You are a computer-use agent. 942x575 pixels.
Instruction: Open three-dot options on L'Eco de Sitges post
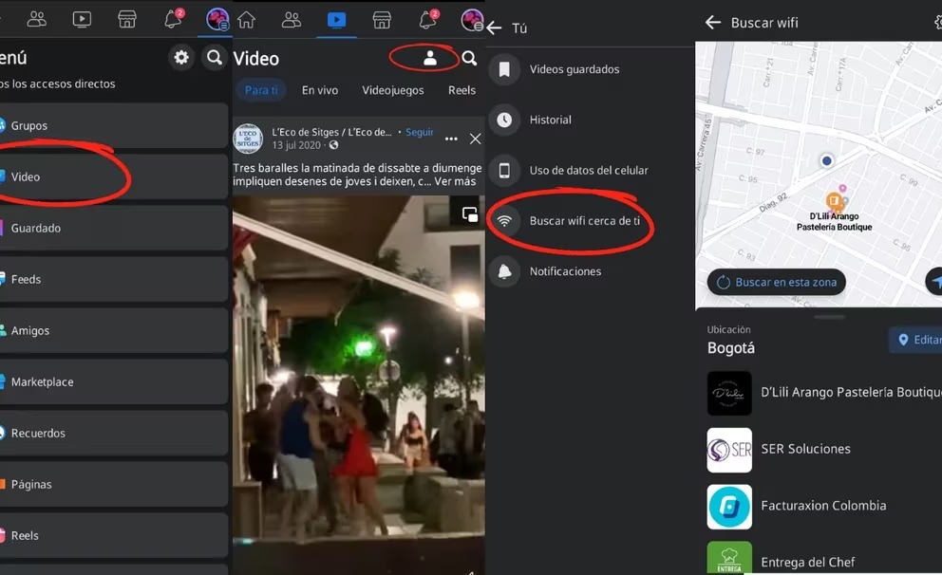tap(451, 139)
